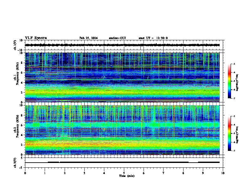
Task: Click time axis tick label '1'
Action: coord(45,173)
